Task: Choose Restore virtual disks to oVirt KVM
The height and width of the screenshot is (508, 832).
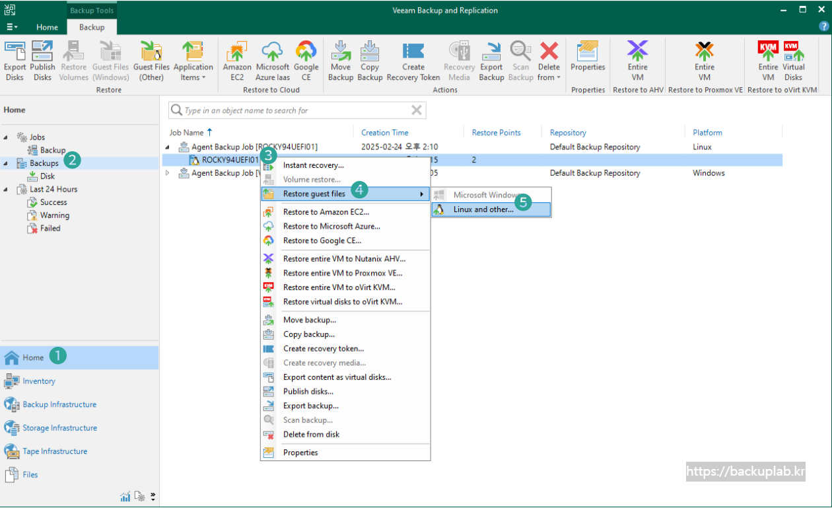Action: [345, 302]
